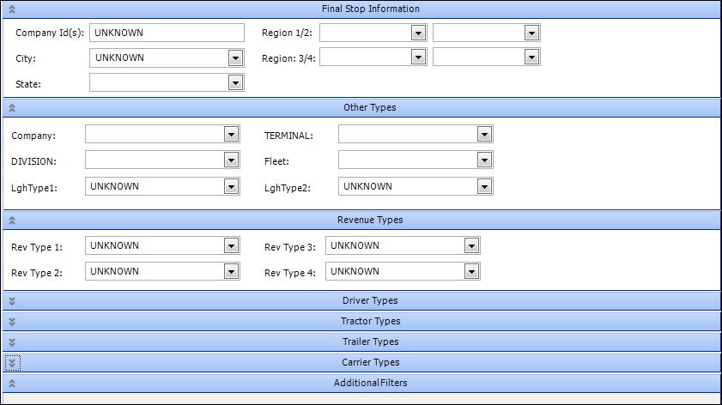Viewport: 722px width, 405px height.
Task: Expand the Carrier Types section
Action: [12, 362]
